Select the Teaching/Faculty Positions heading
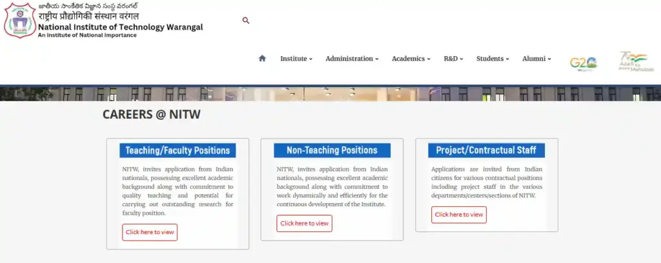Viewport: 661px width, 263px height. 178,151
